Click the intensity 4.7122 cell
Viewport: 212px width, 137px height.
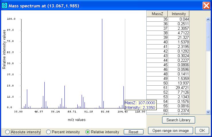tap(178, 33)
